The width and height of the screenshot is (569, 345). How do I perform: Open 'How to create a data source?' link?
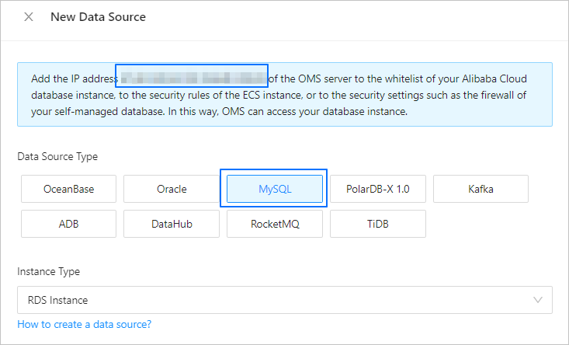(84, 324)
